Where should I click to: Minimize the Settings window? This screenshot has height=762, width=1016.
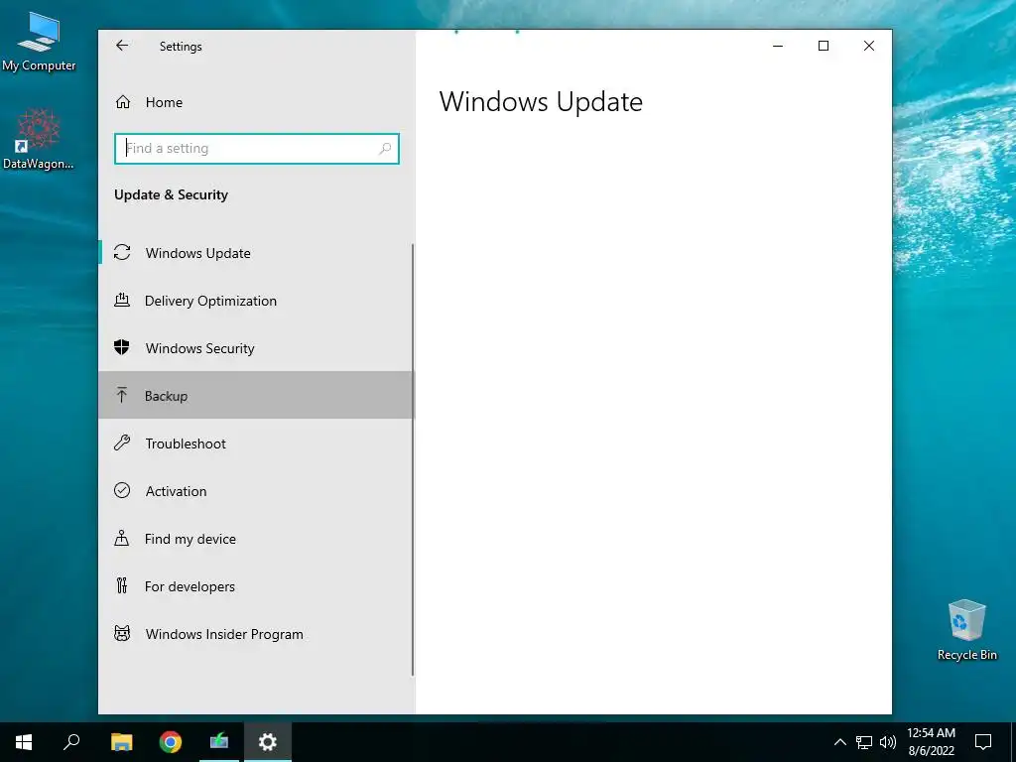coord(778,46)
